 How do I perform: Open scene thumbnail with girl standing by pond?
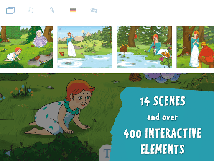(85, 47)
